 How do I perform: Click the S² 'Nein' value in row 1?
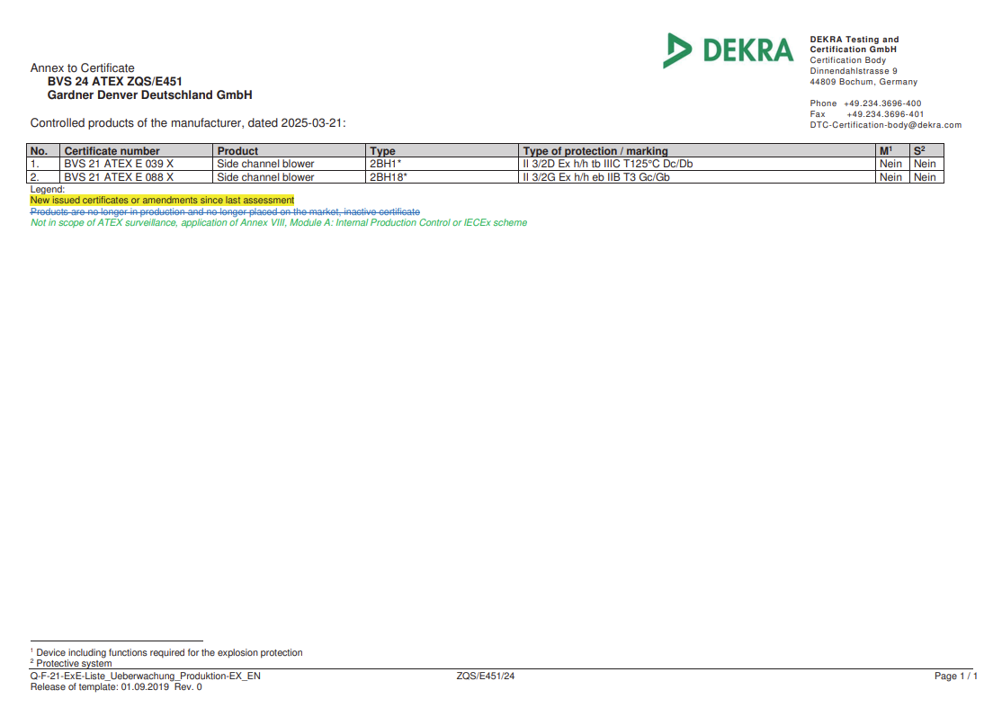[x=926, y=165]
